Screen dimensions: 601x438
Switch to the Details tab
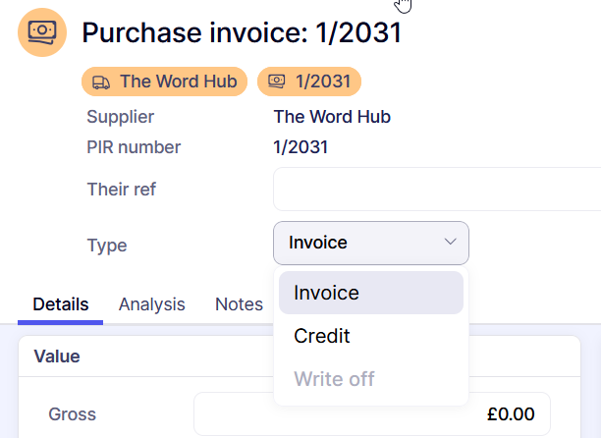61,304
